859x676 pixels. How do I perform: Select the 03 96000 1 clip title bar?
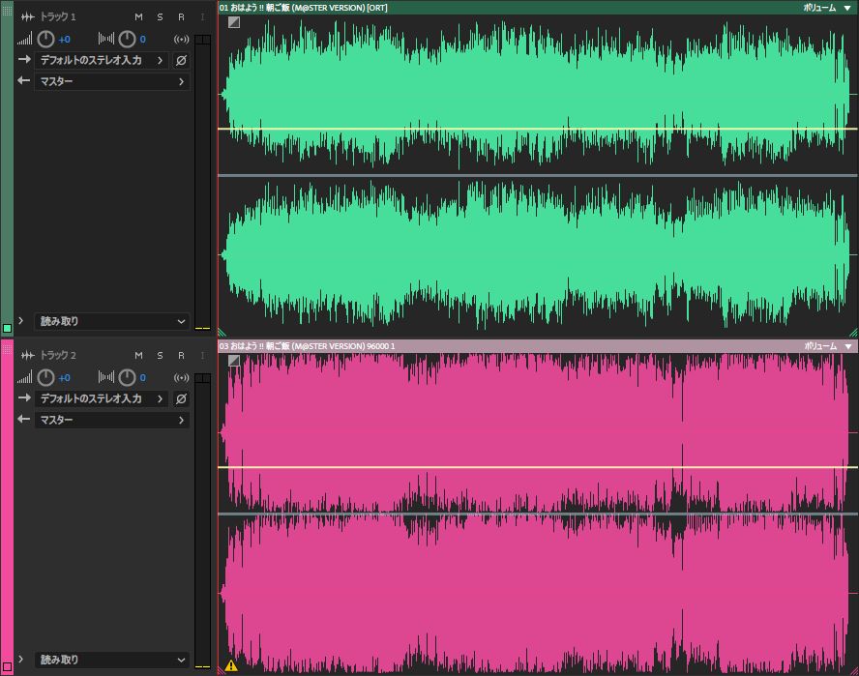point(538,346)
